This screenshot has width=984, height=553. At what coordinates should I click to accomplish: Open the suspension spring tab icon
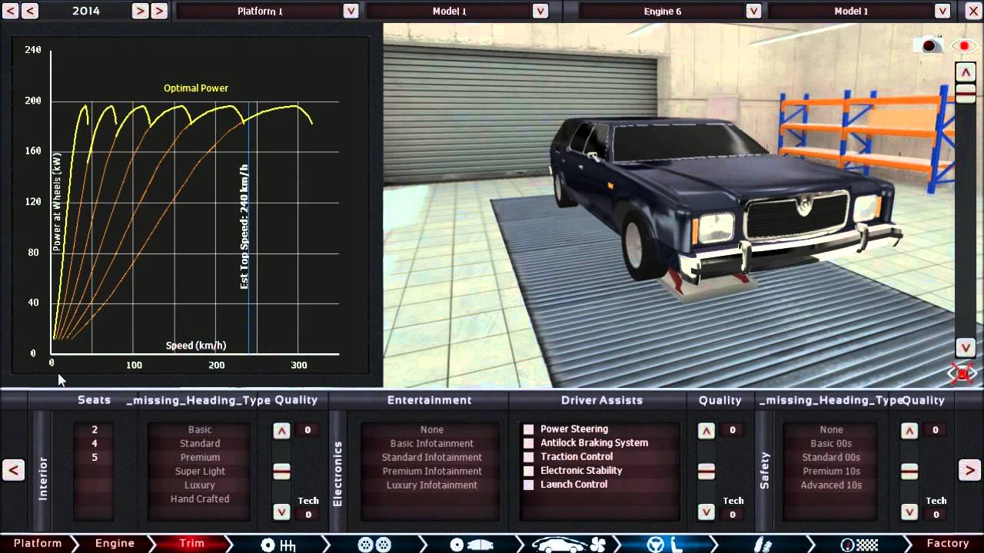[763, 545]
